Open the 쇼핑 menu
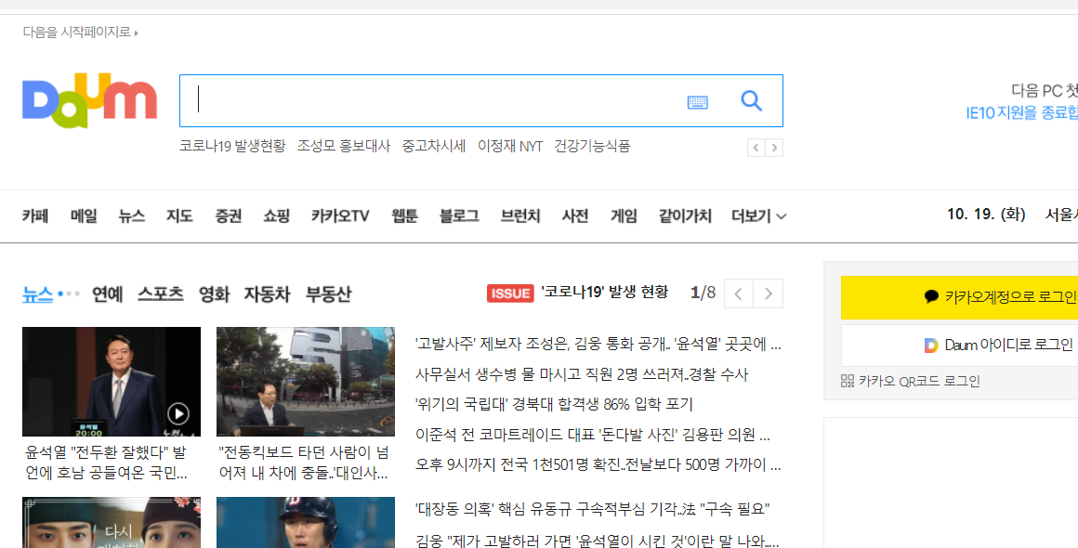1078x548 pixels. click(x=276, y=215)
